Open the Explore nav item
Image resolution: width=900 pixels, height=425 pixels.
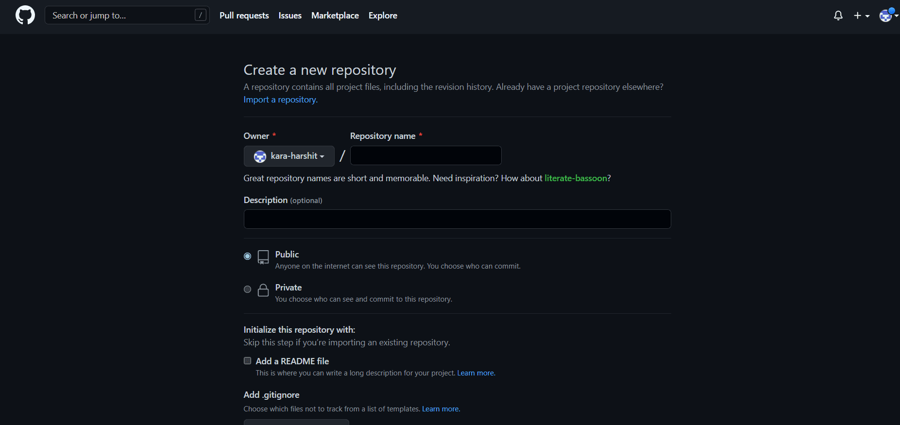pos(383,16)
